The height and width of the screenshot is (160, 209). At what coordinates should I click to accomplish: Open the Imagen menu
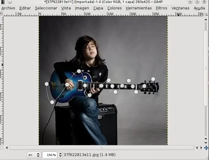pos(82,8)
